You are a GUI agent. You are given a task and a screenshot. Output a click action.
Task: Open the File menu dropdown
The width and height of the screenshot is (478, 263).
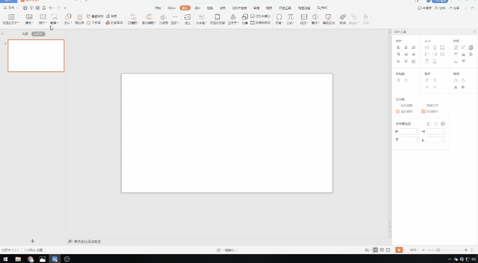11,8
